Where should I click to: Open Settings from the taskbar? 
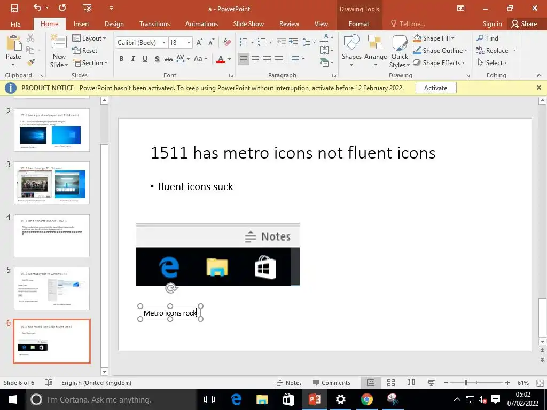coord(340,399)
